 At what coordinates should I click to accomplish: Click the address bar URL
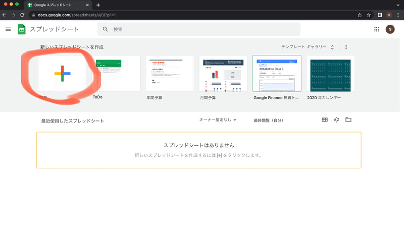click(x=77, y=15)
